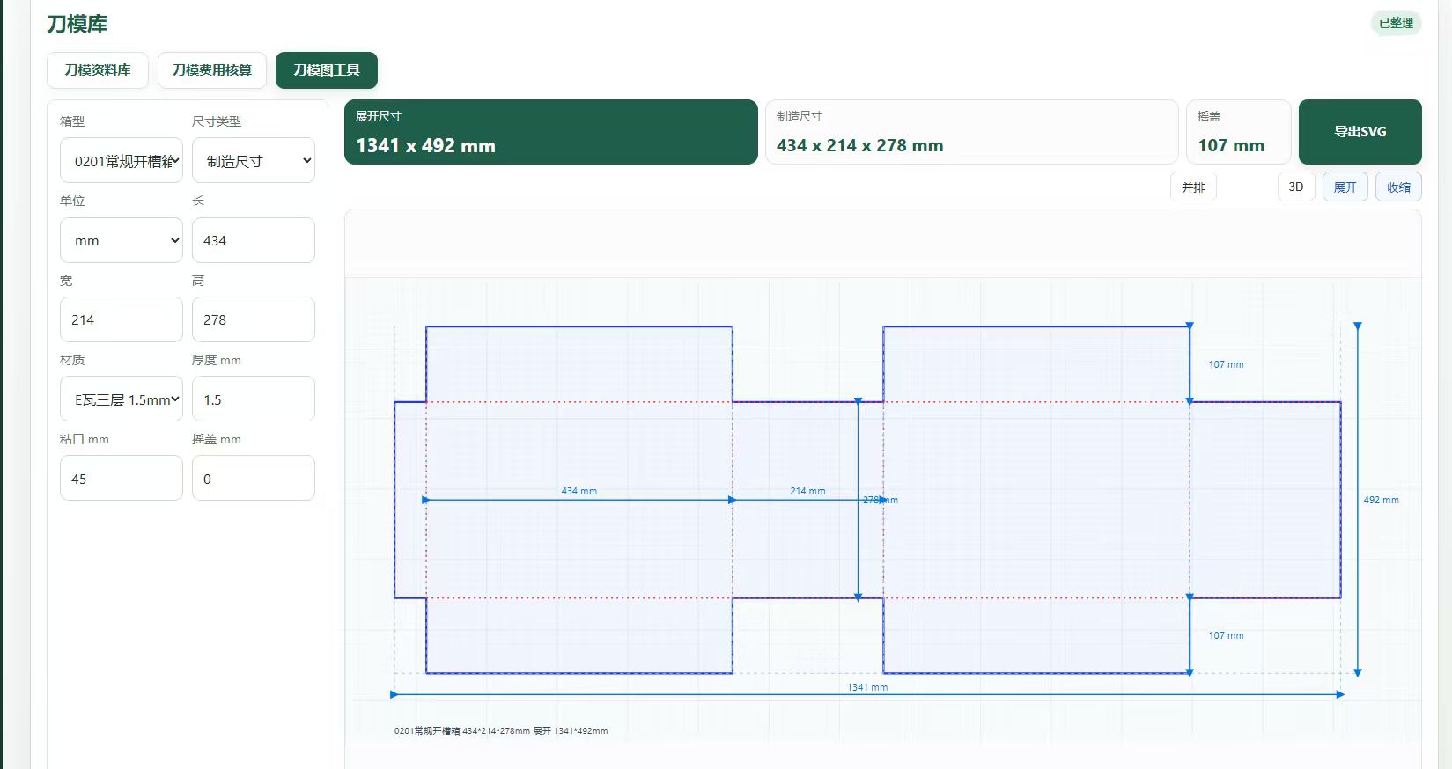Click the 制造尺寸 434 x 214 x 278 mm card

pyautogui.click(x=972, y=132)
